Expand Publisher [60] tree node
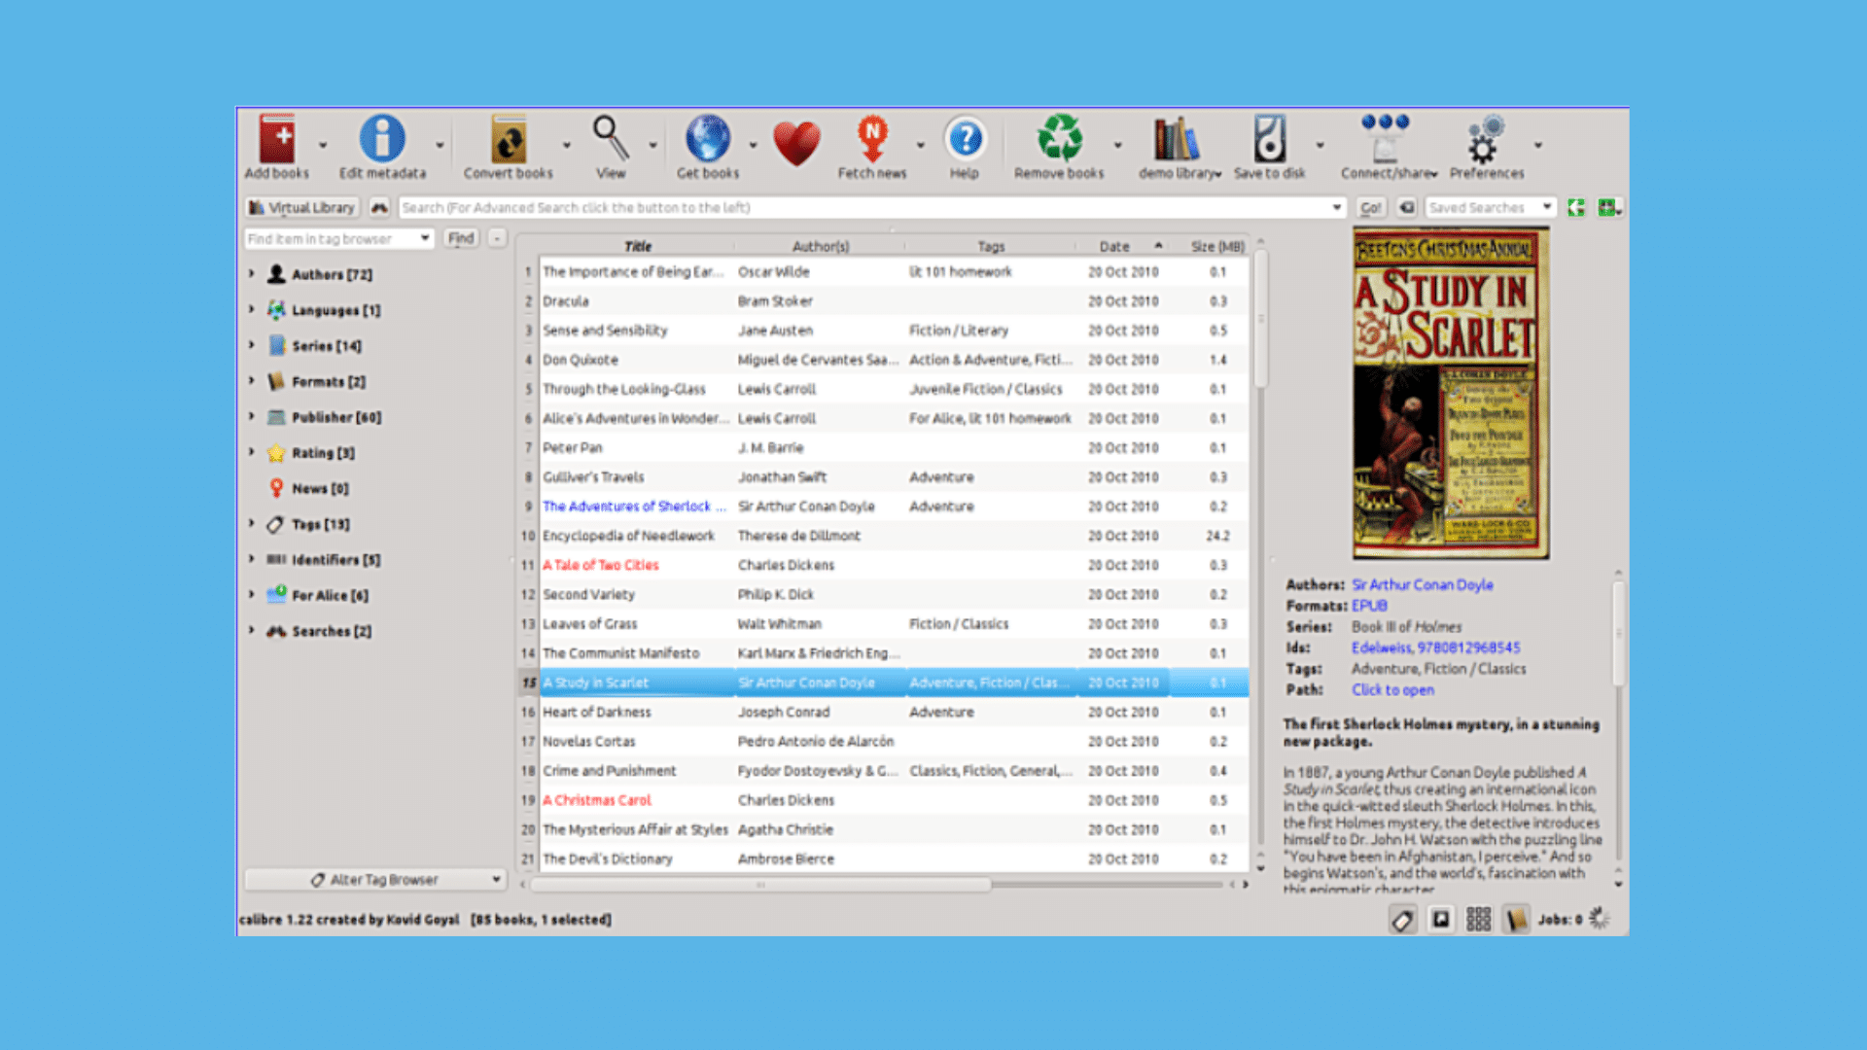The width and height of the screenshot is (1867, 1050). pos(251,416)
